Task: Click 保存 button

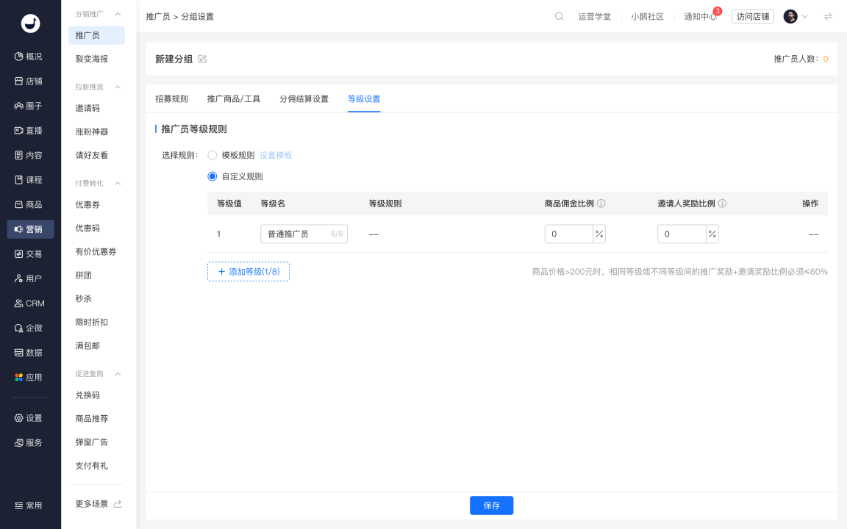Action: tap(492, 505)
